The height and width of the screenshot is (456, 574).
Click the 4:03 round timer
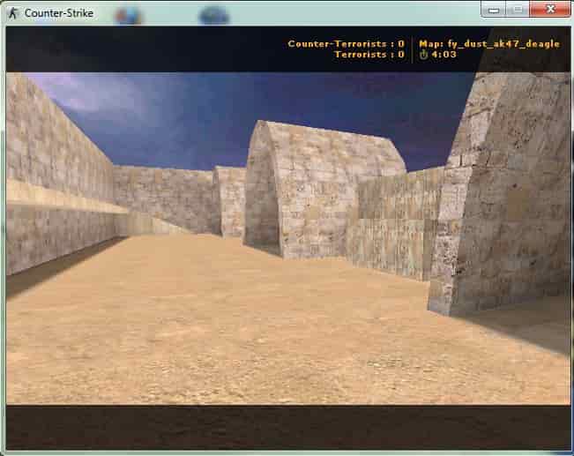click(x=444, y=55)
